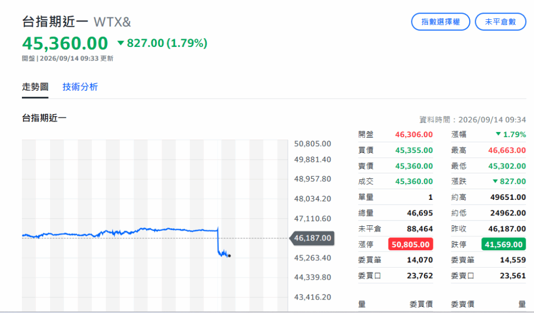534x313 pixels.
Task: Click the 開盤 value 46,306.00
Action: click(414, 135)
